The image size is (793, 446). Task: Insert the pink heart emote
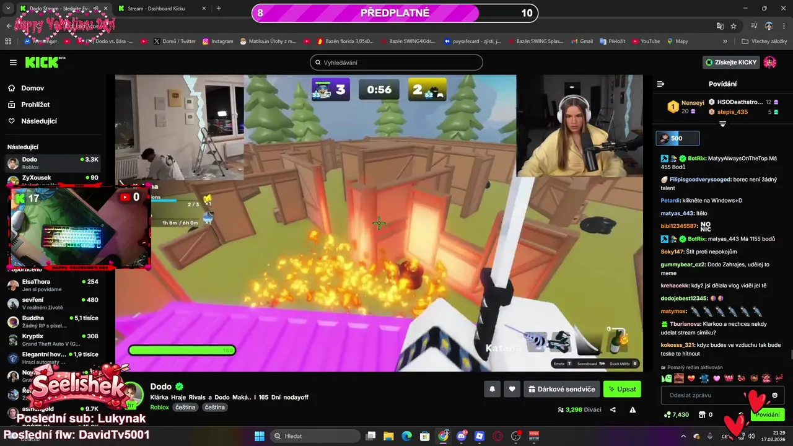click(717, 378)
